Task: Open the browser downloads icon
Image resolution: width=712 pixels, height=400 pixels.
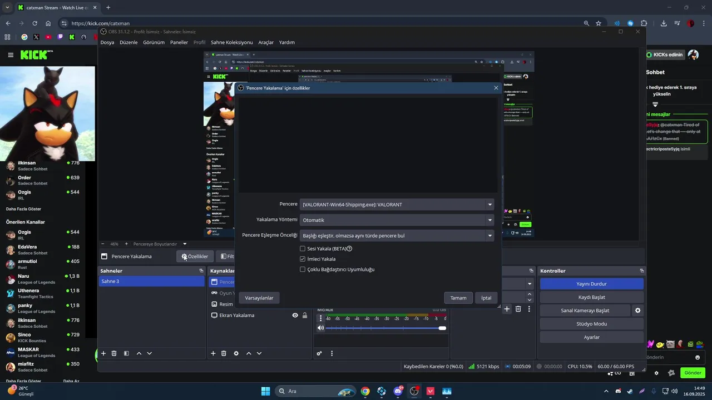Action: click(x=664, y=23)
